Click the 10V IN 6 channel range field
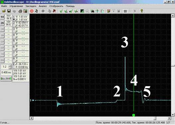The width and height of the screenshot is (175, 125). pyautogui.click(x=8, y=23)
